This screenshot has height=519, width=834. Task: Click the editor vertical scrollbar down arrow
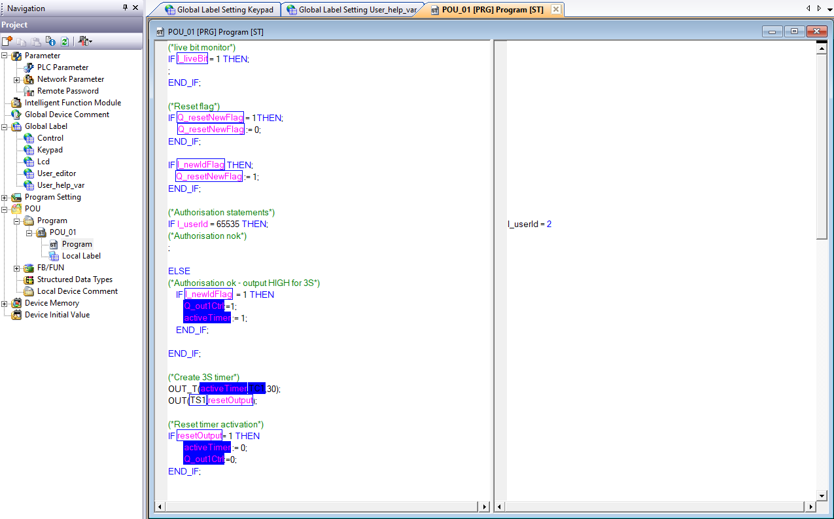tap(822, 495)
